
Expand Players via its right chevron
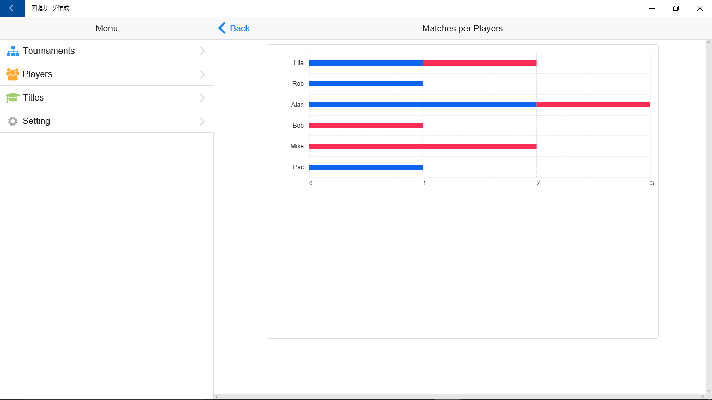click(202, 74)
